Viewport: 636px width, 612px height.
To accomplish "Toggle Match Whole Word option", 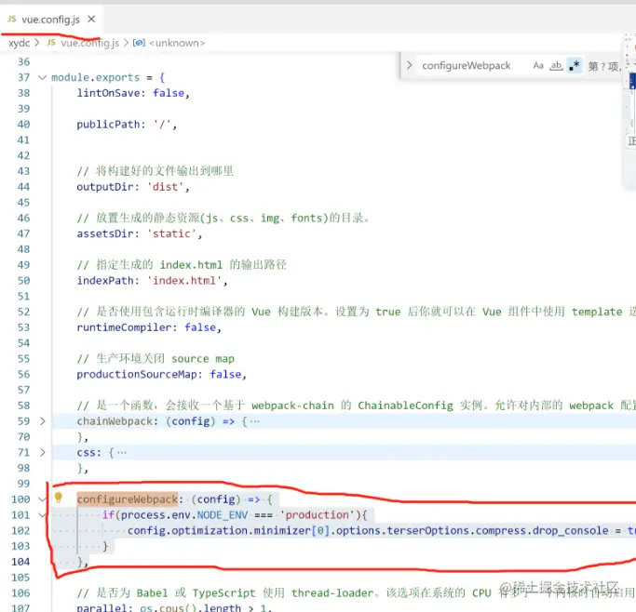I will 556,66.
